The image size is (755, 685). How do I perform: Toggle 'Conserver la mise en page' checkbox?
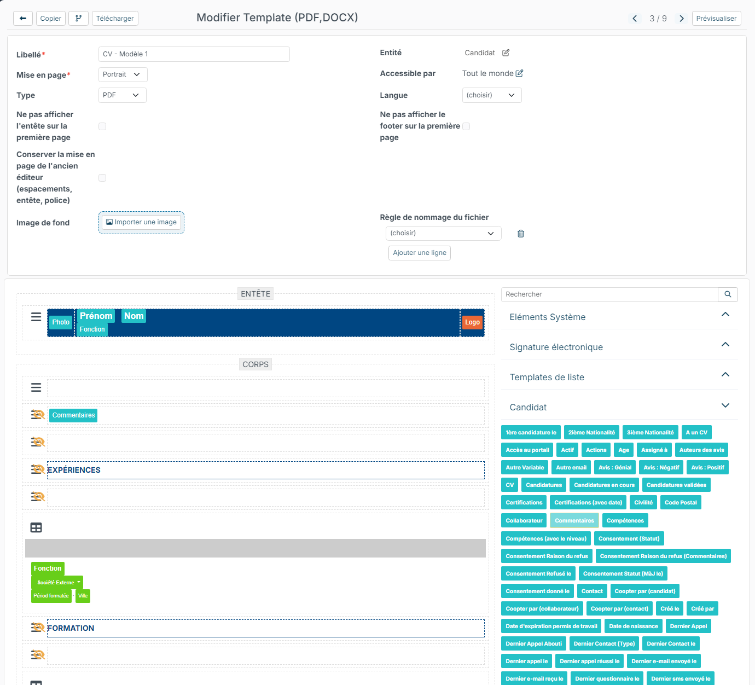tap(102, 178)
